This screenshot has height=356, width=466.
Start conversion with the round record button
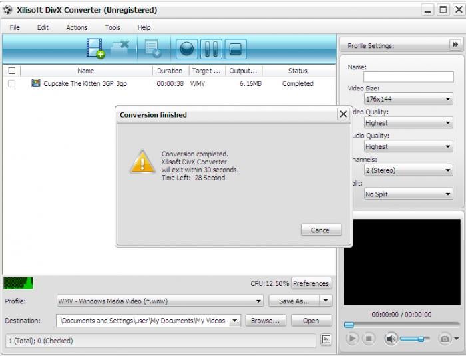click(x=186, y=49)
